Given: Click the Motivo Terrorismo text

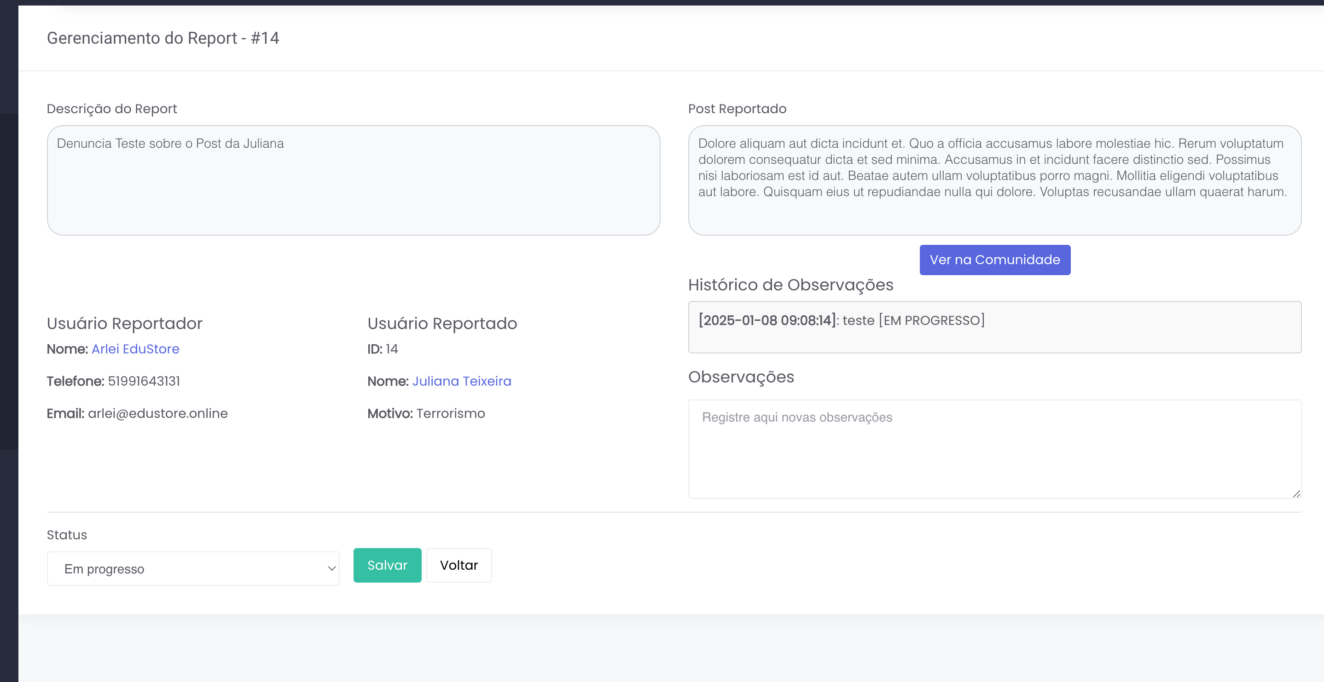Looking at the screenshot, I should pyautogui.click(x=450, y=413).
